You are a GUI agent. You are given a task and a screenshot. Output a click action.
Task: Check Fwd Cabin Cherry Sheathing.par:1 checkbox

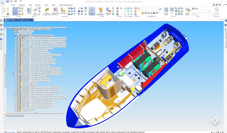16,64
